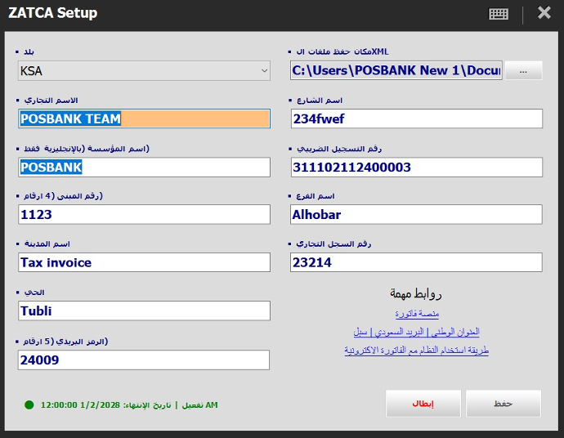564x438 pixels.
Task: Open the العنوان الوطني | البريد السعودي | سبل link
Action: [x=416, y=332]
